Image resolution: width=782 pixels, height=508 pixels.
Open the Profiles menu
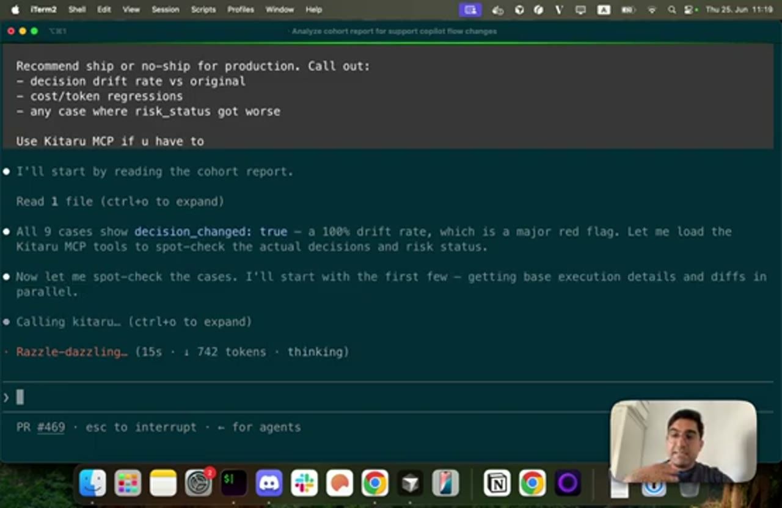[x=241, y=10]
